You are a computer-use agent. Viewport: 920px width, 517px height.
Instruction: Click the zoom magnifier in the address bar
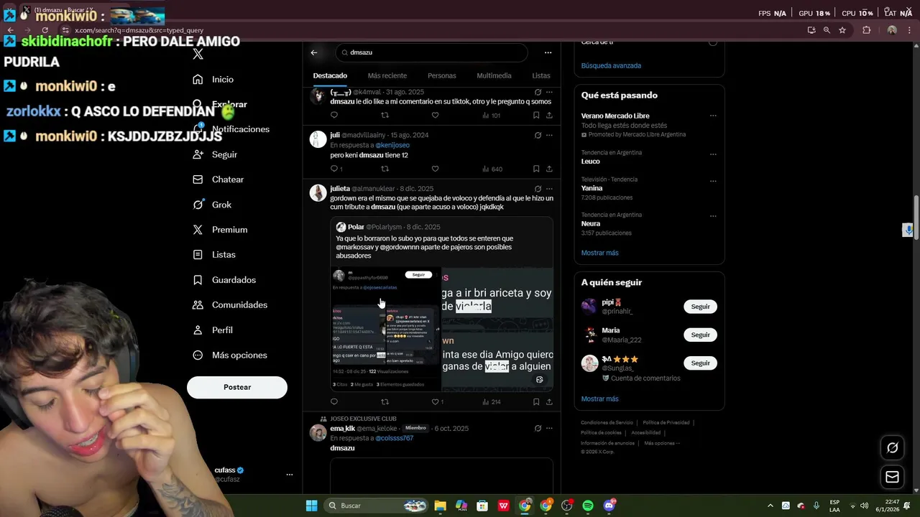pyautogui.click(x=827, y=30)
